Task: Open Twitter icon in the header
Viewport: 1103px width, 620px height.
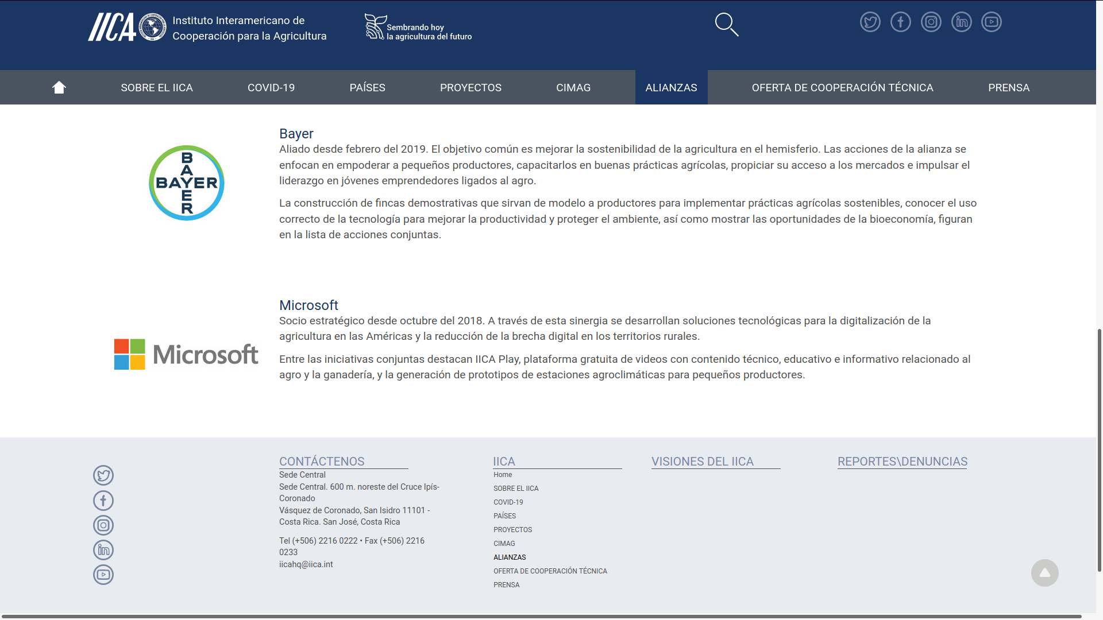Action: [x=870, y=22]
